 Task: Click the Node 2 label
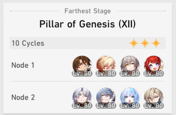click(x=23, y=97)
